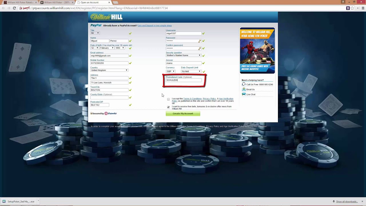366x206 pixels.
Task: Click the Live Chat link
Action: click(251, 94)
